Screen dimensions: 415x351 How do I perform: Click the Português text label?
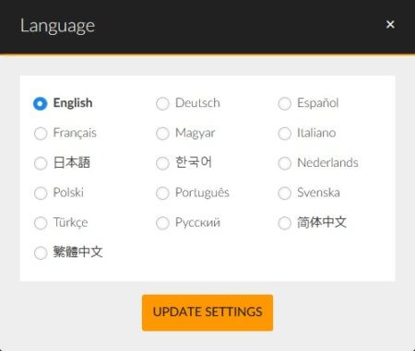click(202, 193)
